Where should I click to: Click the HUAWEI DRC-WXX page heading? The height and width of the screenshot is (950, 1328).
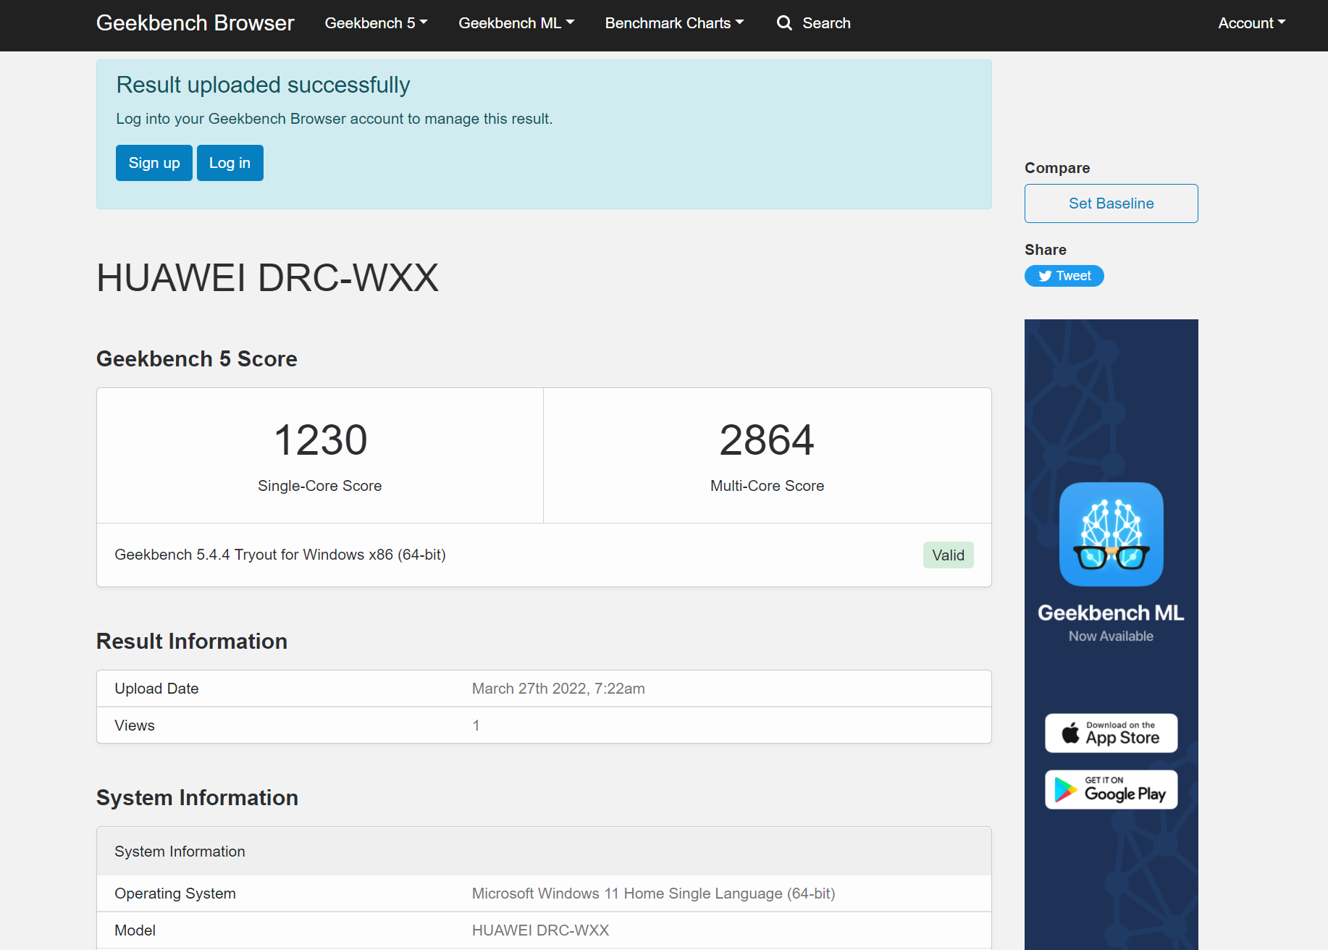(x=267, y=277)
